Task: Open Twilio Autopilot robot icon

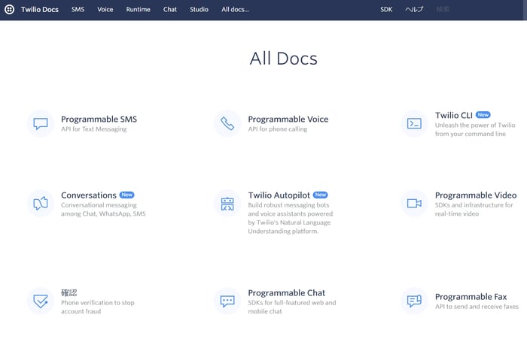Action: tap(227, 204)
